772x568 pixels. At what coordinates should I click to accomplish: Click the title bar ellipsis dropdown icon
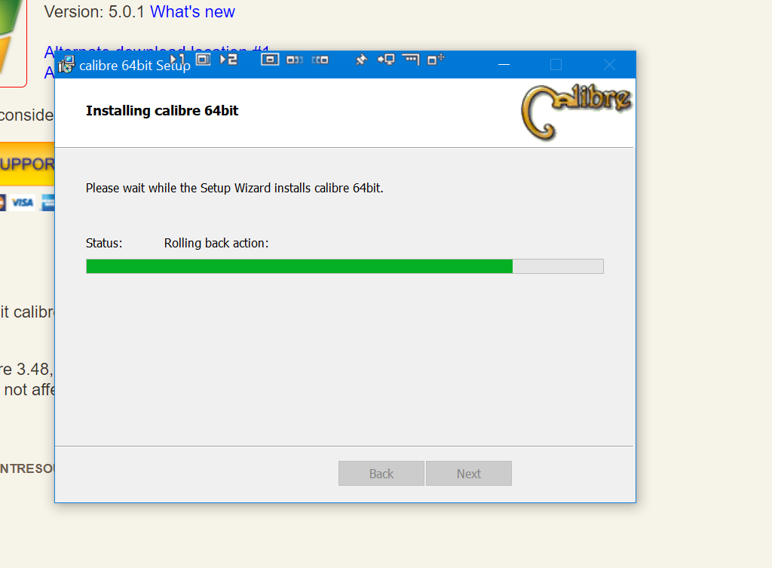[x=411, y=60]
